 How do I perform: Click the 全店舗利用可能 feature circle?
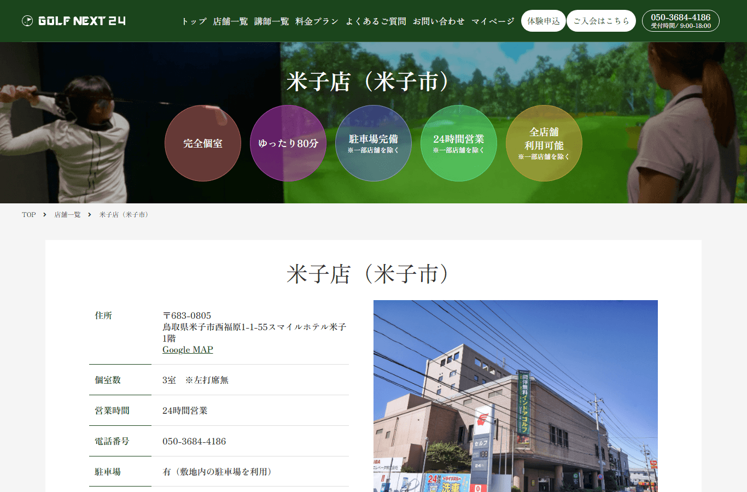544,143
